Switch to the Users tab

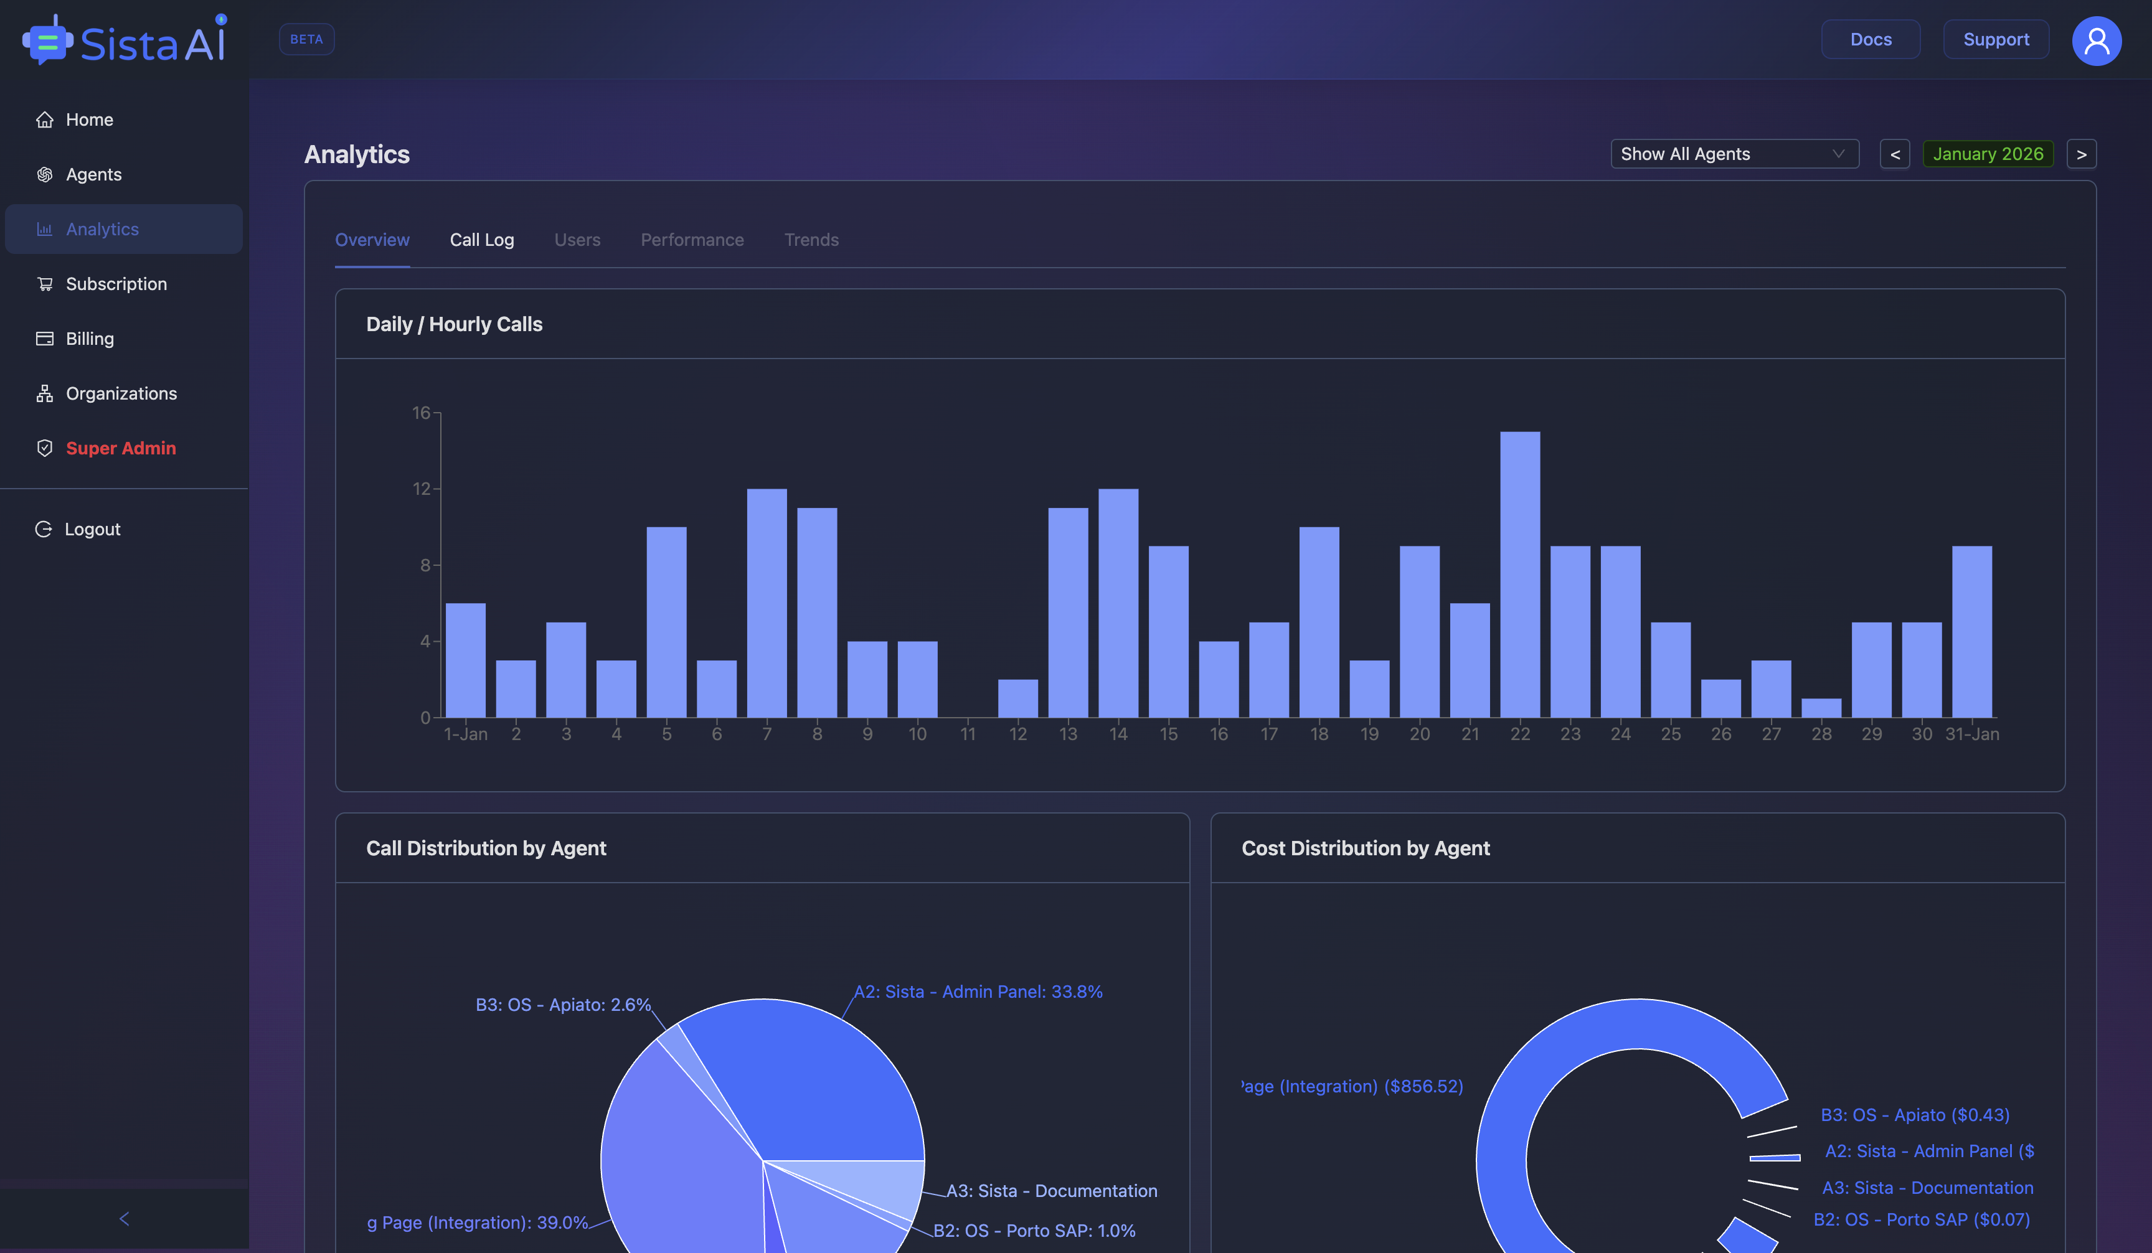[x=577, y=240]
